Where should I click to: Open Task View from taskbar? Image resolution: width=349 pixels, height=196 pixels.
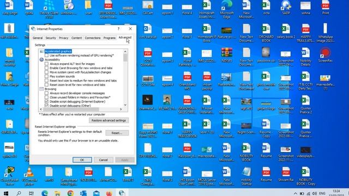(x=31, y=193)
